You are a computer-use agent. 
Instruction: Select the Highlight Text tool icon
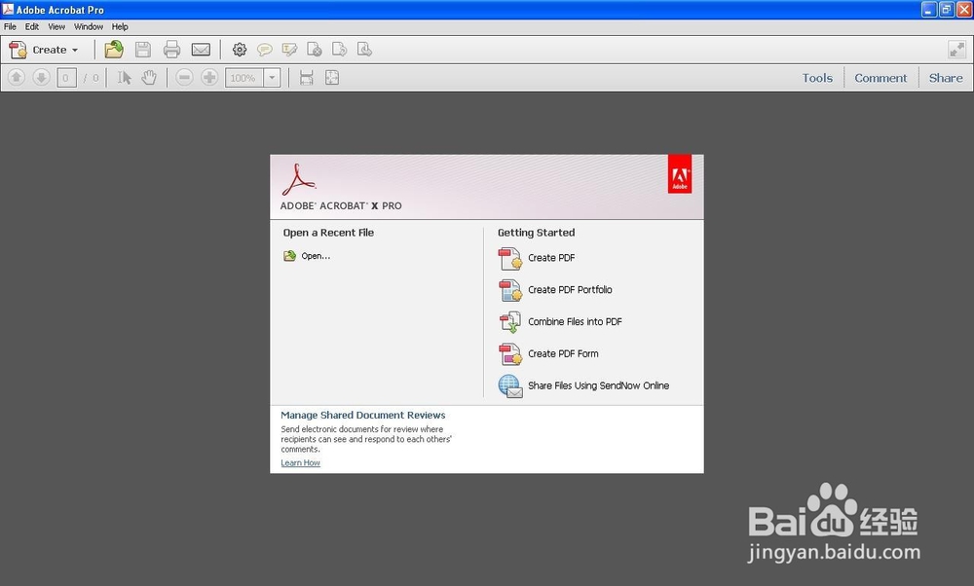point(289,50)
